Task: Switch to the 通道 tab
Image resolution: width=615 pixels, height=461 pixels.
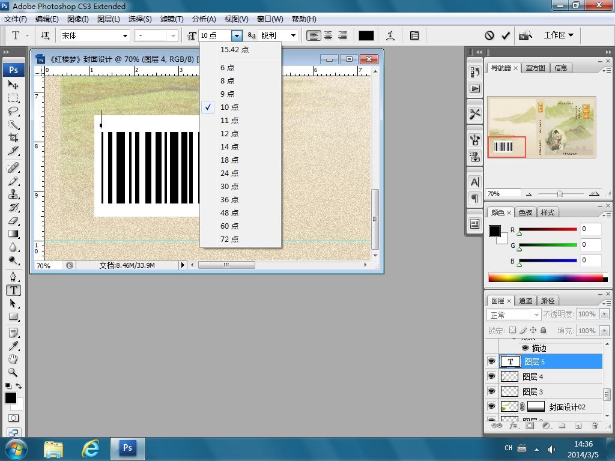Action: pyautogui.click(x=525, y=301)
